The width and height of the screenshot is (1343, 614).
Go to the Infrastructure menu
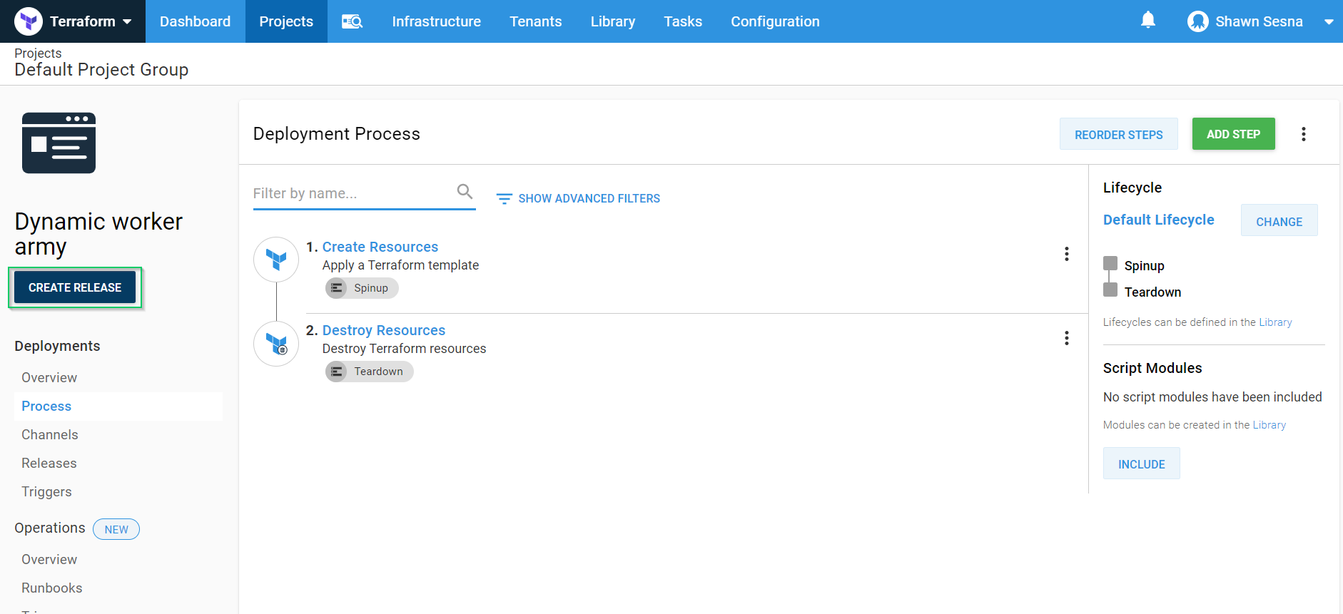pos(436,21)
